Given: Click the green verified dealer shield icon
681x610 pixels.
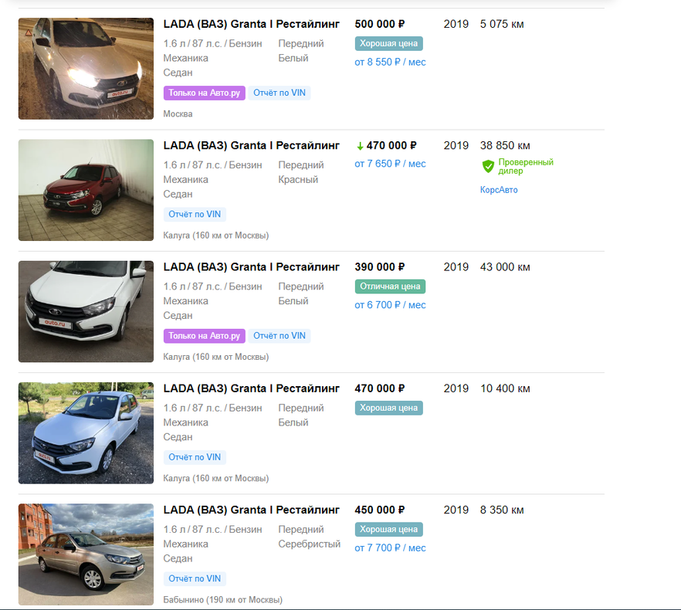Looking at the screenshot, I should (x=487, y=166).
